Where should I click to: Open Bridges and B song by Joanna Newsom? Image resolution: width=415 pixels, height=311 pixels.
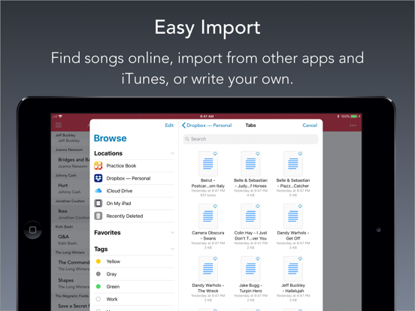(x=71, y=163)
